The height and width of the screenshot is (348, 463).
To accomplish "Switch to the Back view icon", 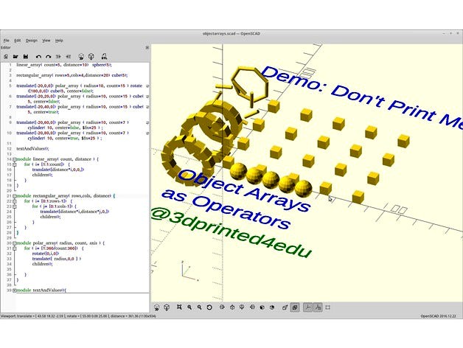I will 272,307.
